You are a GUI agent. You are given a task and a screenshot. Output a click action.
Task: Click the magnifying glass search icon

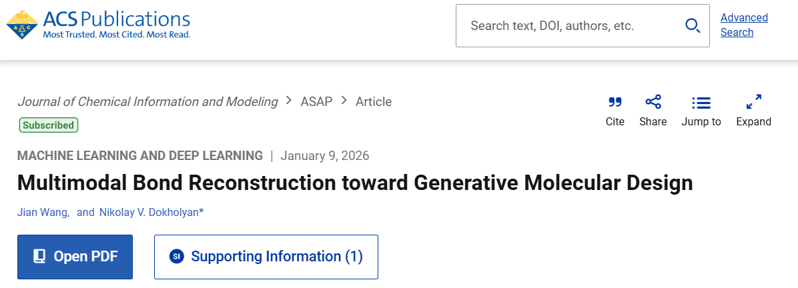click(x=693, y=26)
